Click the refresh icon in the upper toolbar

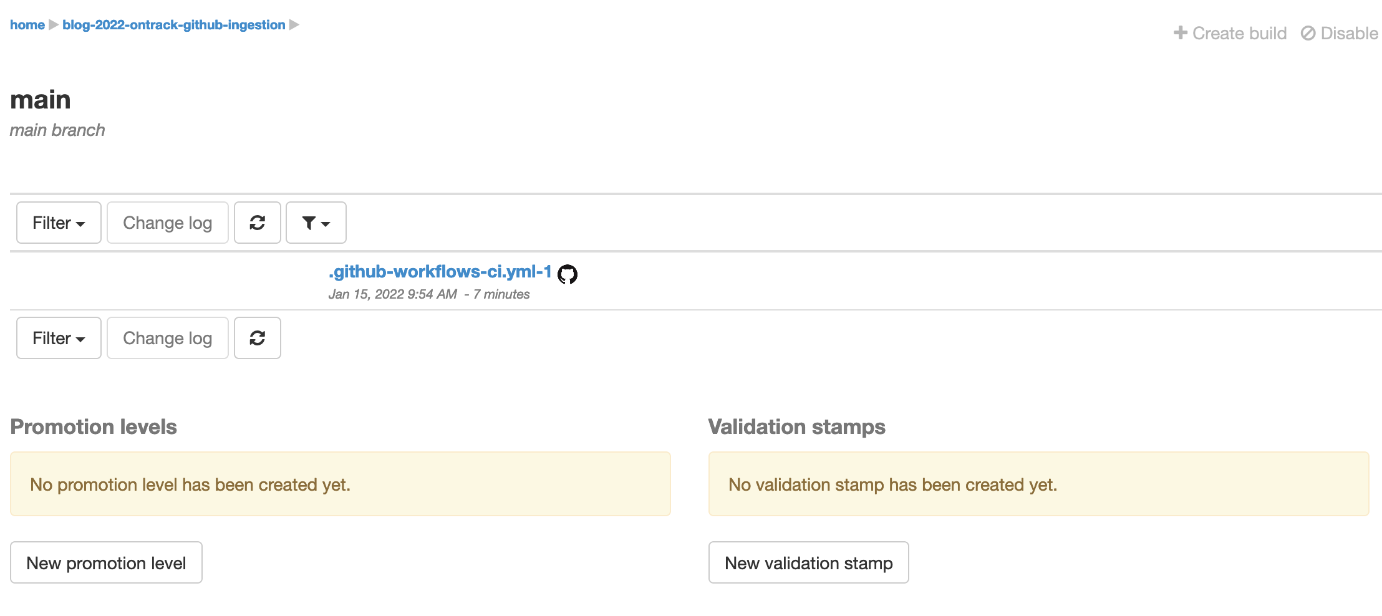pyautogui.click(x=257, y=223)
